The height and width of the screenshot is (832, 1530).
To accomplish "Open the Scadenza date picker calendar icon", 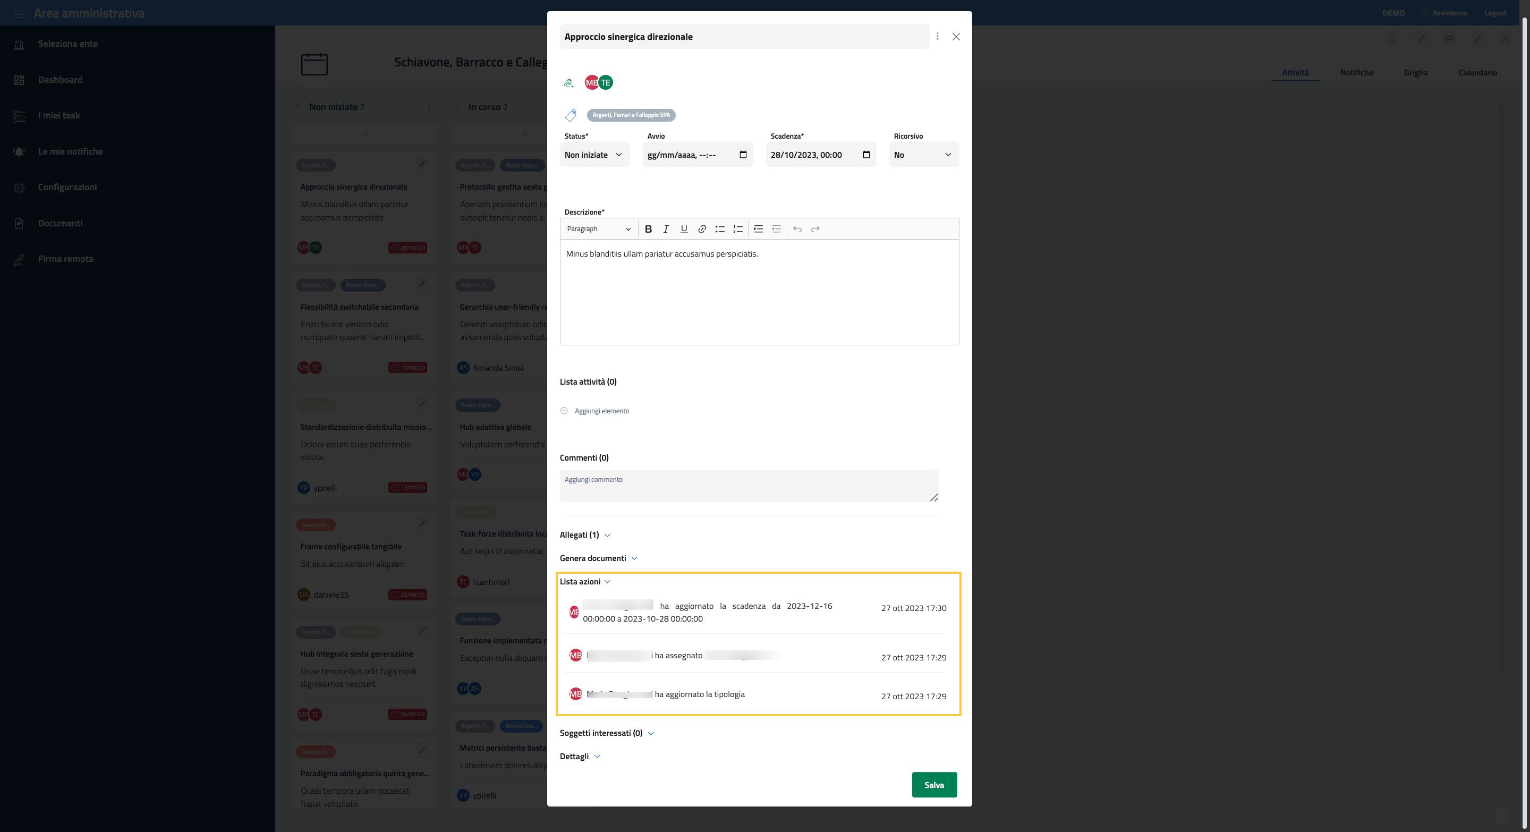I will (866, 155).
